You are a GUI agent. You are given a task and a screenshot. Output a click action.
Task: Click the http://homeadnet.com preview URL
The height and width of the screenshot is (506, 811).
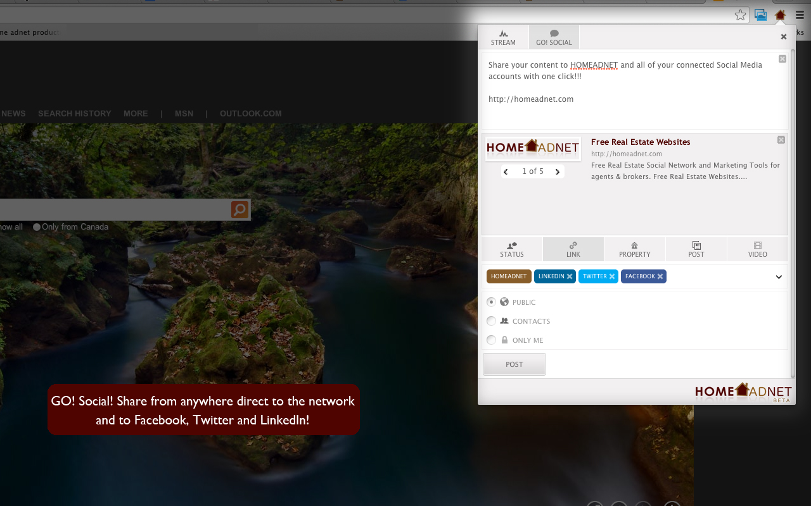pyautogui.click(x=627, y=154)
